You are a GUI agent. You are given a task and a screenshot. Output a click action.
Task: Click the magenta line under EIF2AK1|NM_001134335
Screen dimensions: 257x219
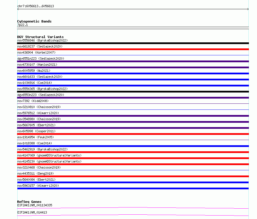click(133, 208)
